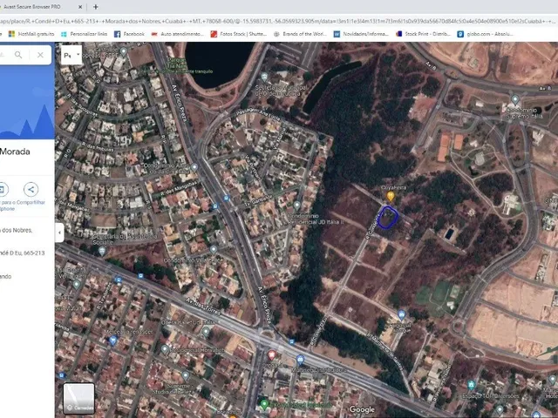Select the Secretaria da Assistência Social pin
The image size is (558, 418).
tap(102, 252)
